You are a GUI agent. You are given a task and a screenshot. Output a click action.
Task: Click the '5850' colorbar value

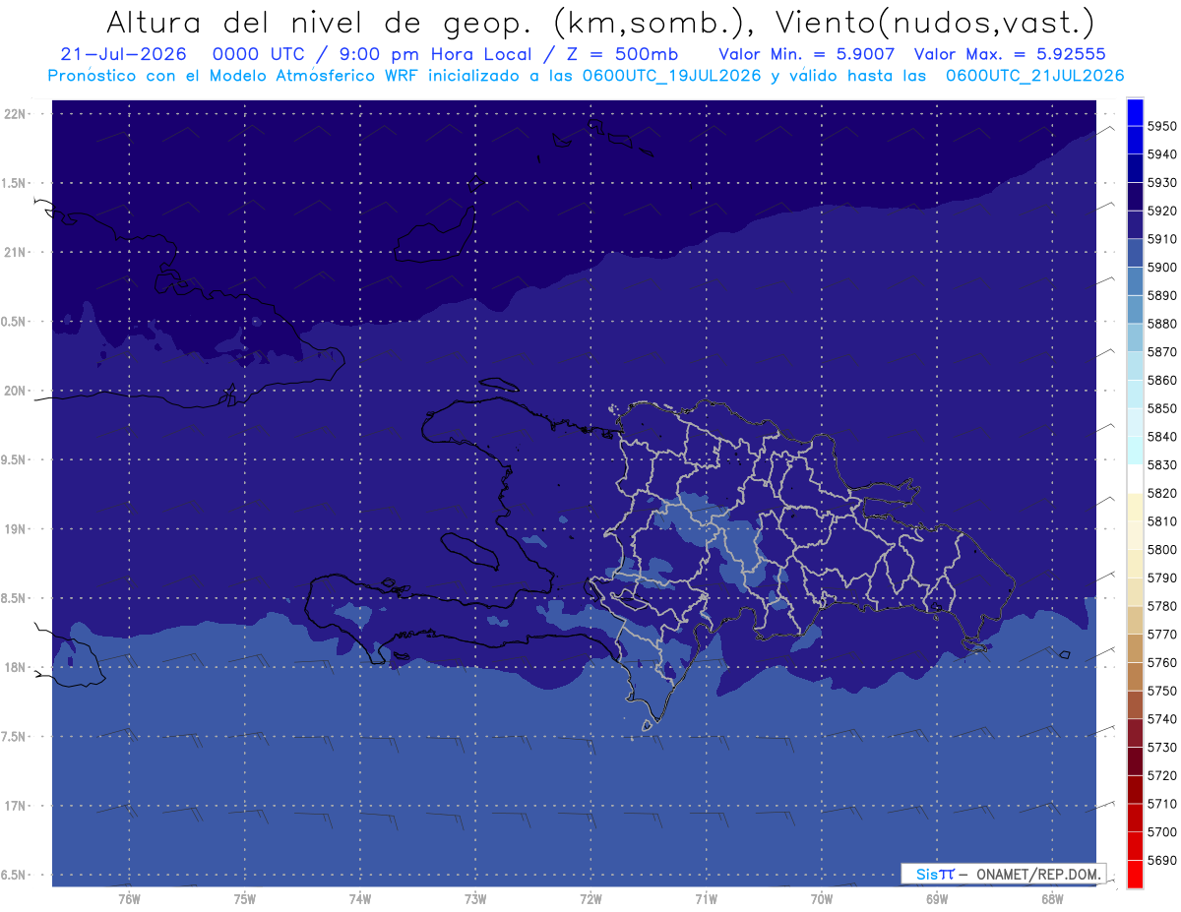coord(1162,408)
